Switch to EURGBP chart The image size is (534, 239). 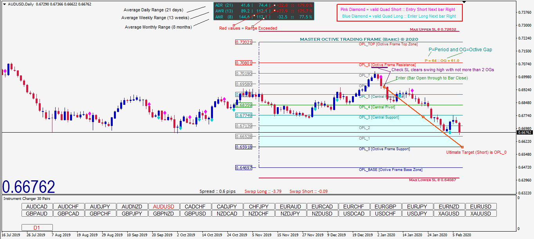click(386, 207)
